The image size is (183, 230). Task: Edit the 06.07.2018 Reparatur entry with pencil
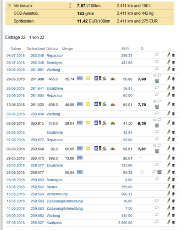point(169,55)
